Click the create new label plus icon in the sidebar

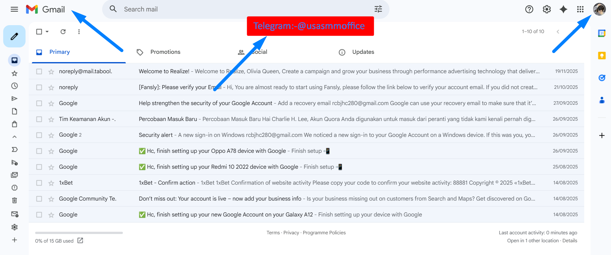14,240
